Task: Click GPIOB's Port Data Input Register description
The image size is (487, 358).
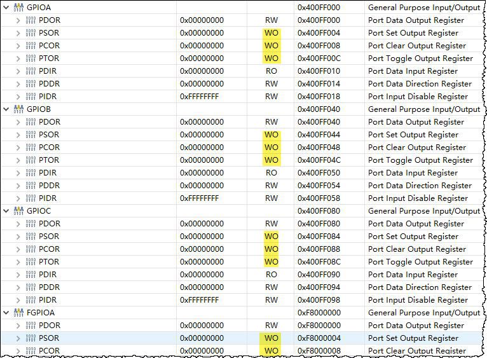Action: point(413,173)
